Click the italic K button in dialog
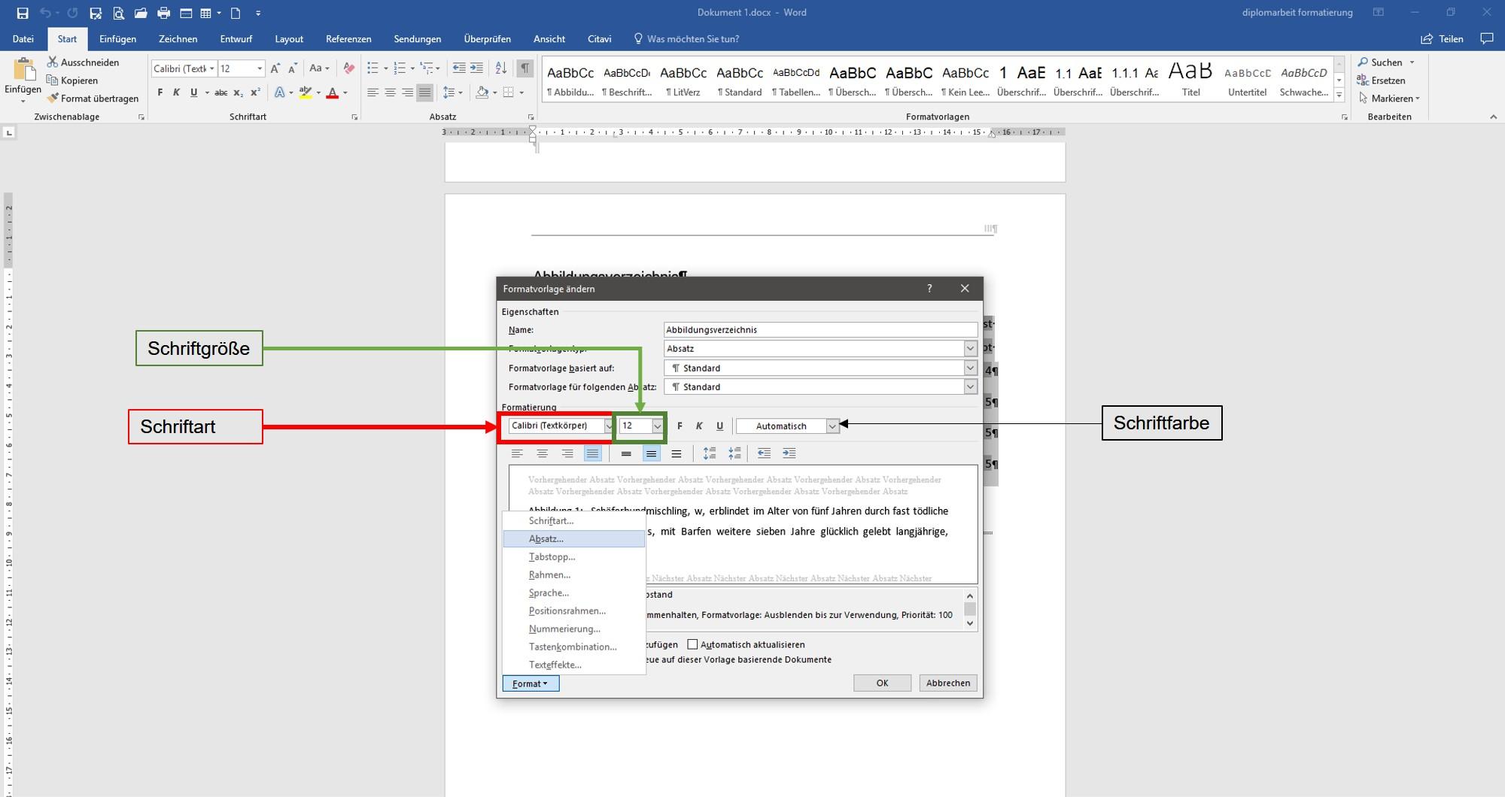Viewport: 1505px width, 797px height. pyautogui.click(x=699, y=426)
